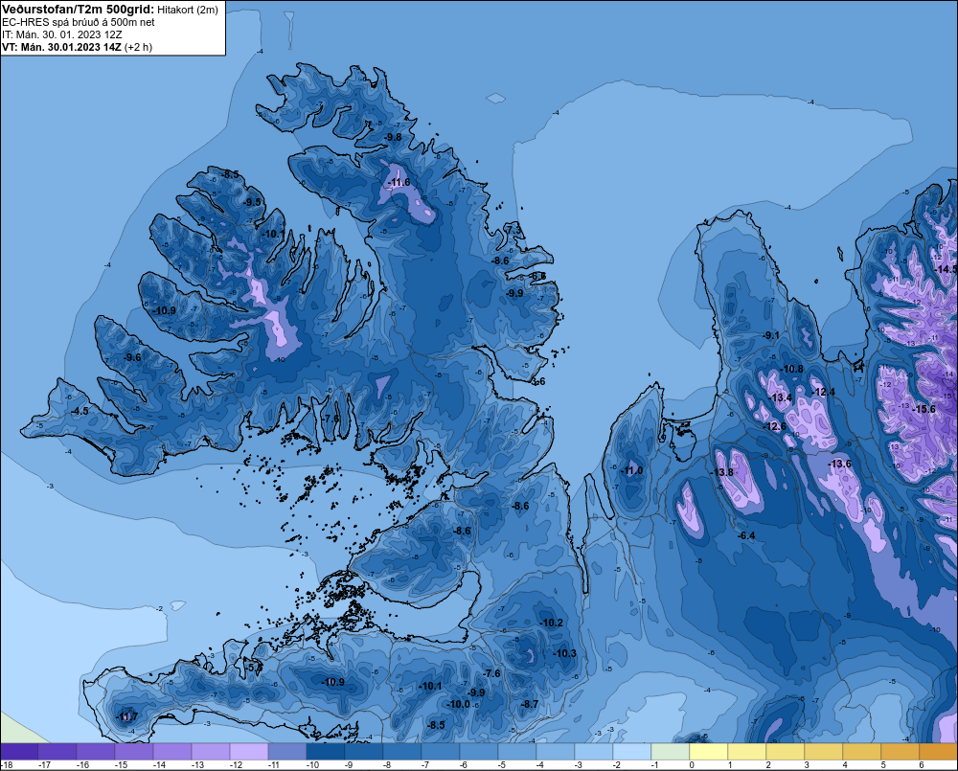Image resolution: width=958 pixels, height=771 pixels.
Task: Click the -10.8 temperature value on the map
Action: [x=792, y=369]
